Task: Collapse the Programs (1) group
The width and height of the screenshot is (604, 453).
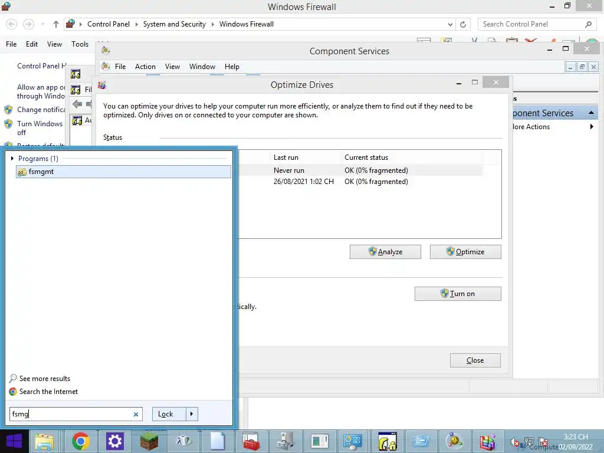Action: [12, 158]
